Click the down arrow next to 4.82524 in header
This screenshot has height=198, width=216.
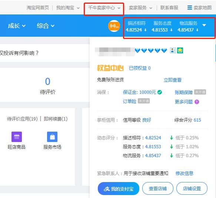(x=145, y=30)
